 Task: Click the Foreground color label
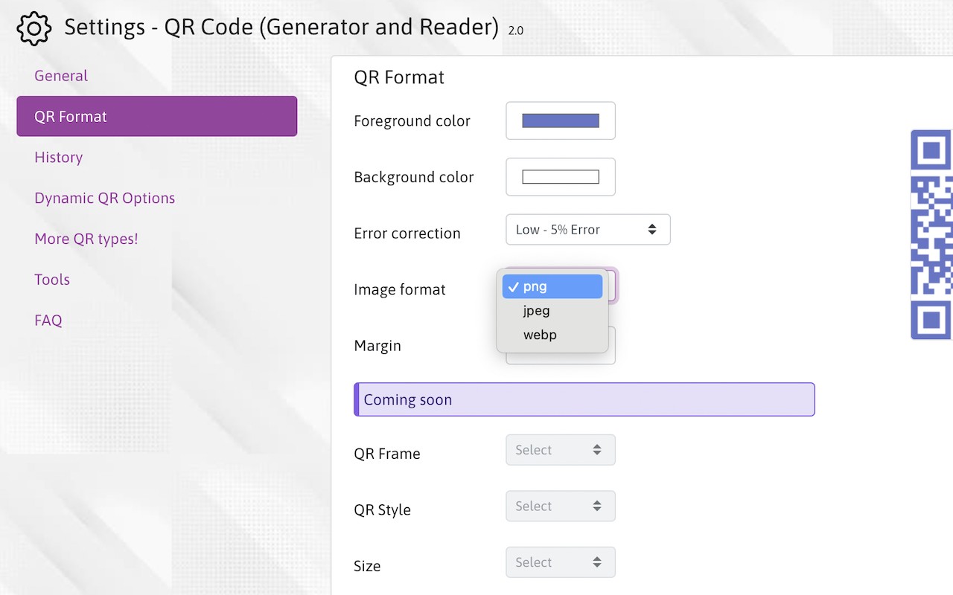[x=412, y=121]
